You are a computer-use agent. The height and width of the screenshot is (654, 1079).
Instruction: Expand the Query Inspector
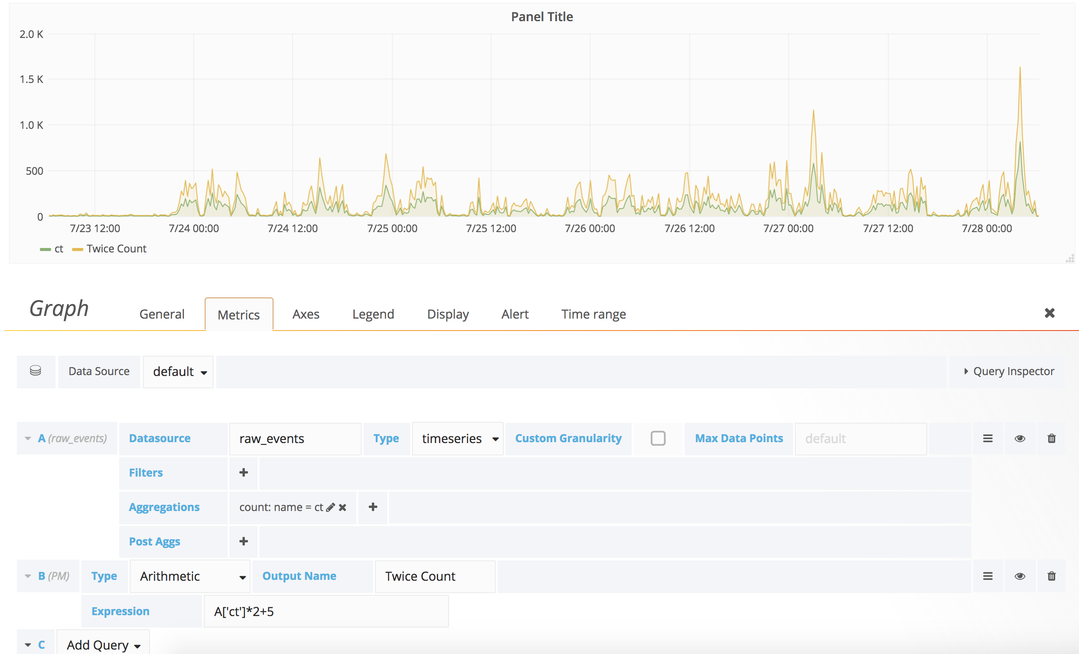coord(1008,371)
